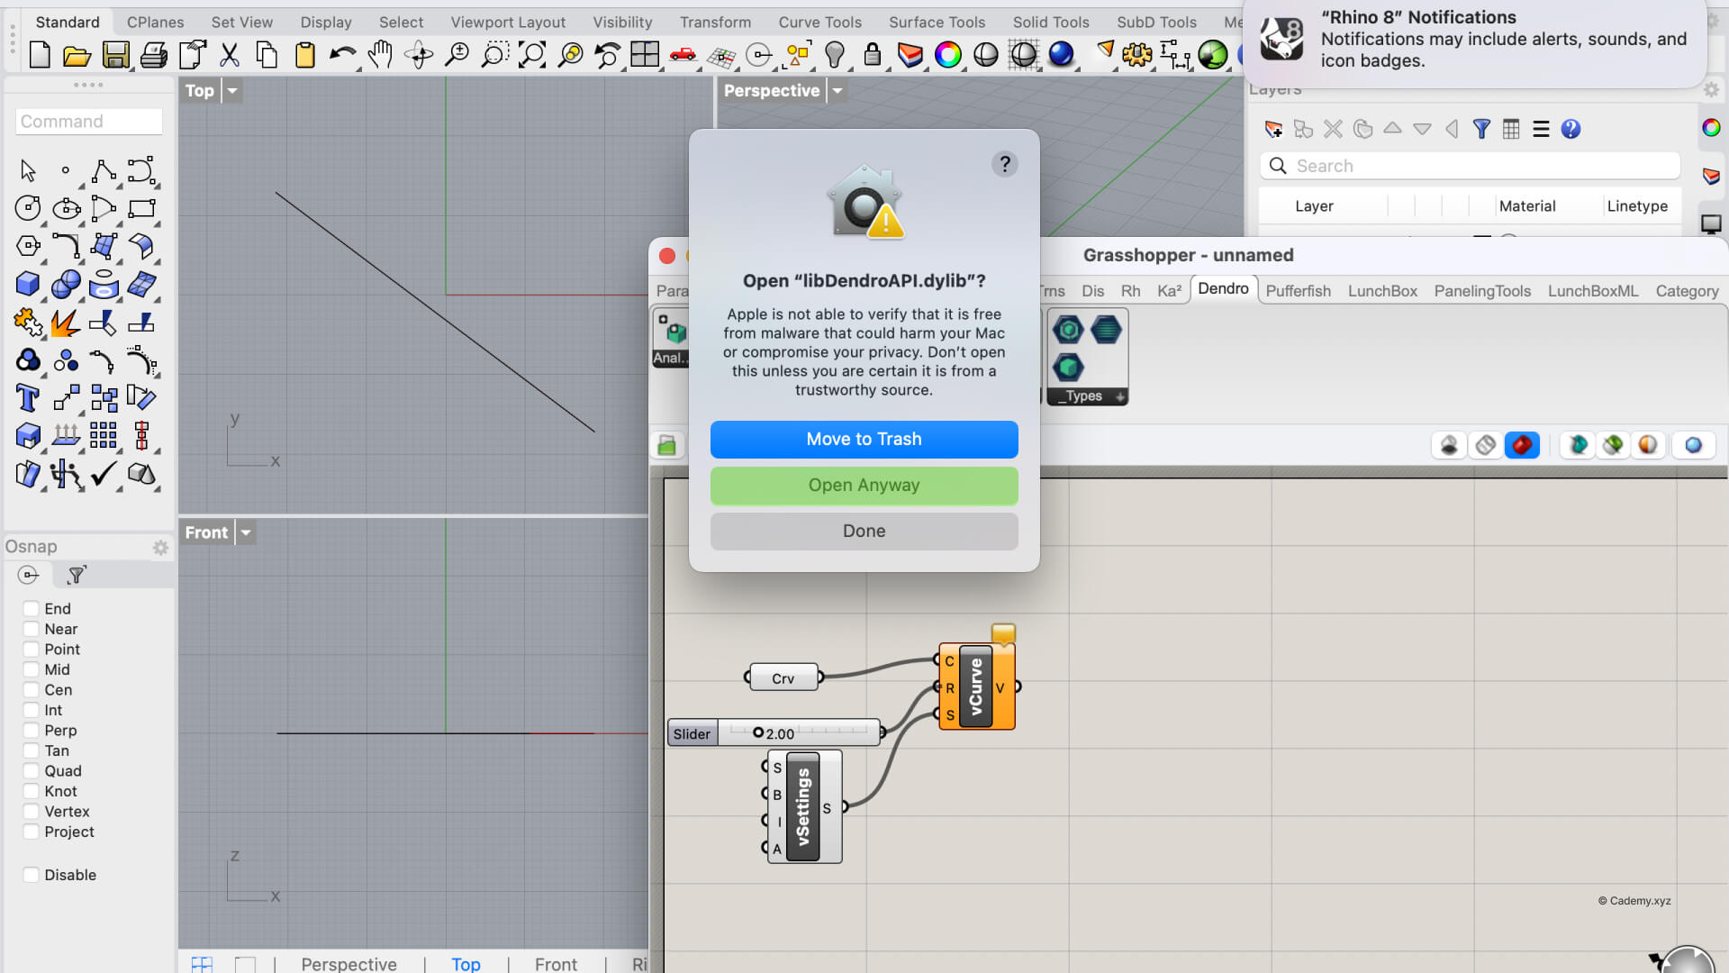
Task: Enable the Point osnap checkbox
Action: pyautogui.click(x=31, y=650)
